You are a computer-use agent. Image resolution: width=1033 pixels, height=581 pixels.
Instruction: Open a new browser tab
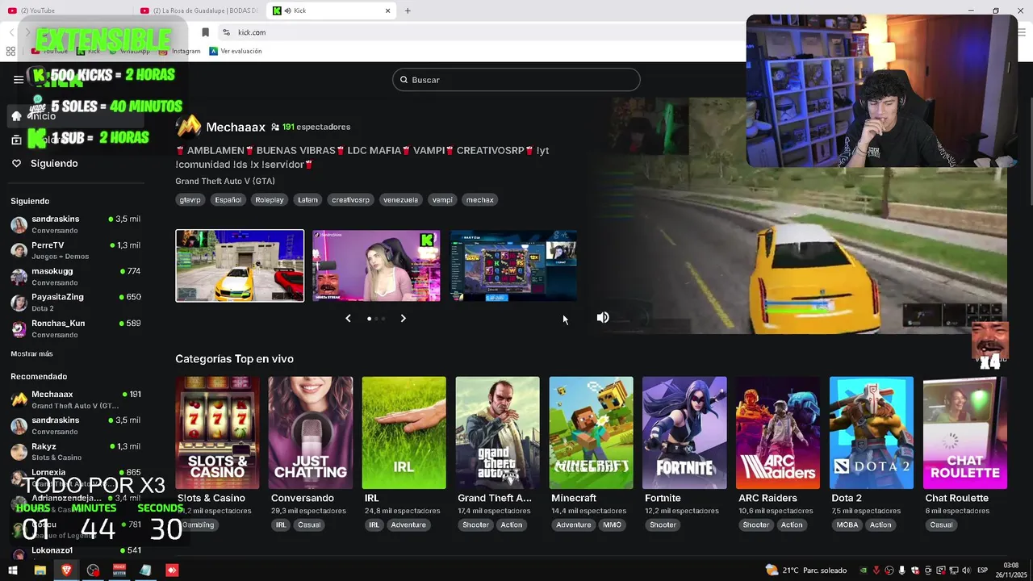(x=408, y=10)
